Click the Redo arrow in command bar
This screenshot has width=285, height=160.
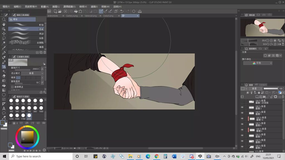(x=128, y=11)
